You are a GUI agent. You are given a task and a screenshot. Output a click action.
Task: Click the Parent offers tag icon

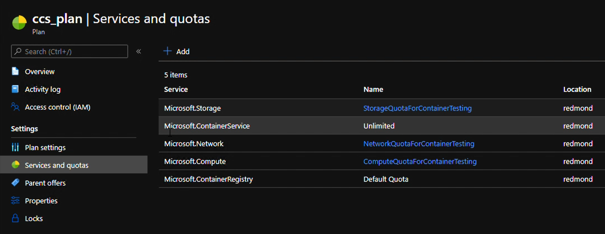[15, 183]
